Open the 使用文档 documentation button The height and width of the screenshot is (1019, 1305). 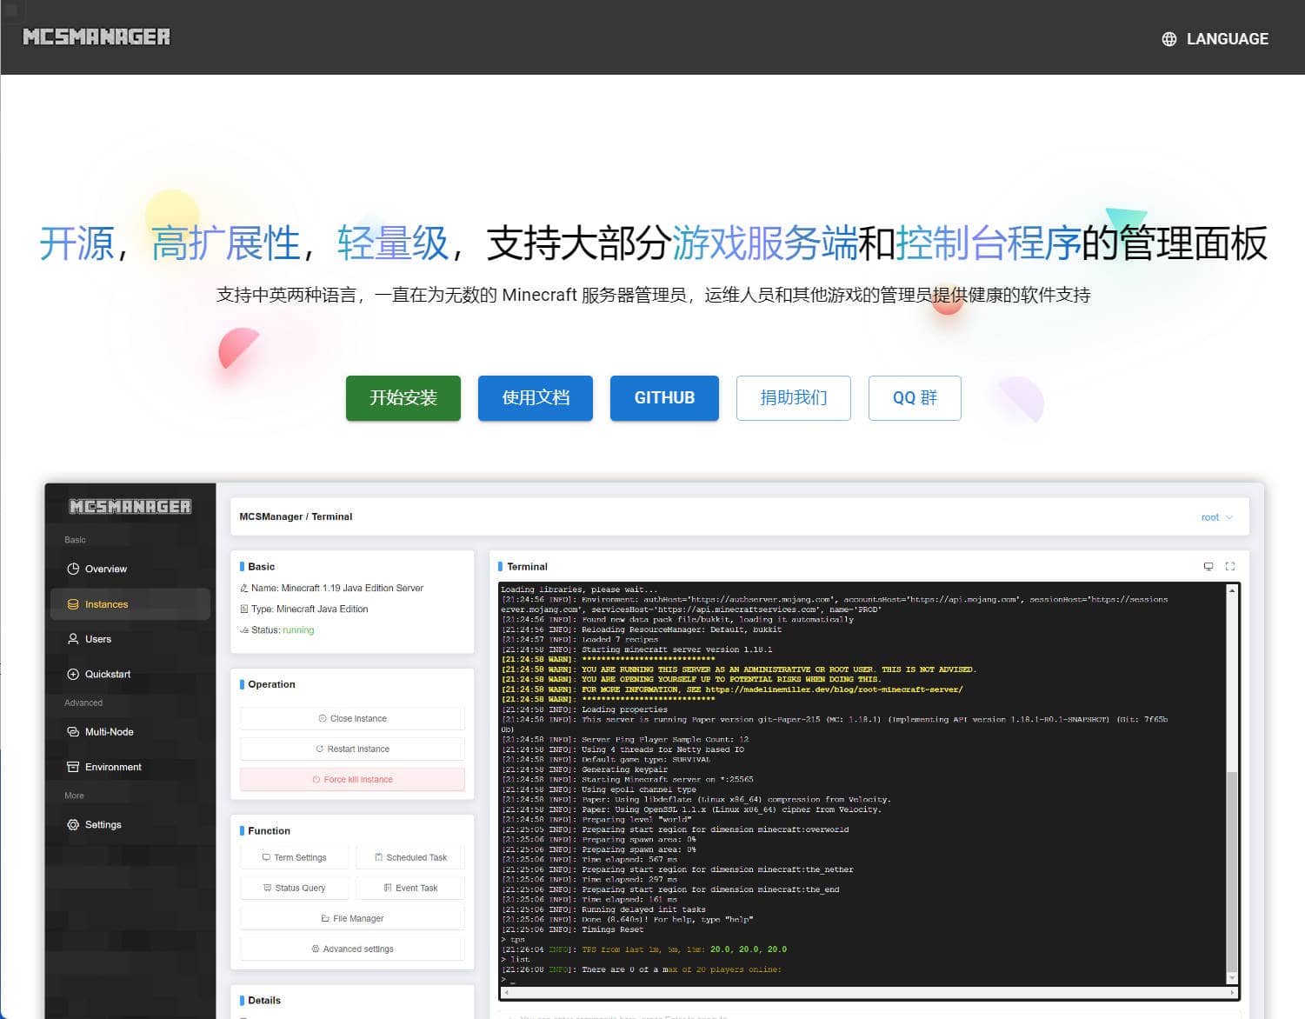point(536,398)
